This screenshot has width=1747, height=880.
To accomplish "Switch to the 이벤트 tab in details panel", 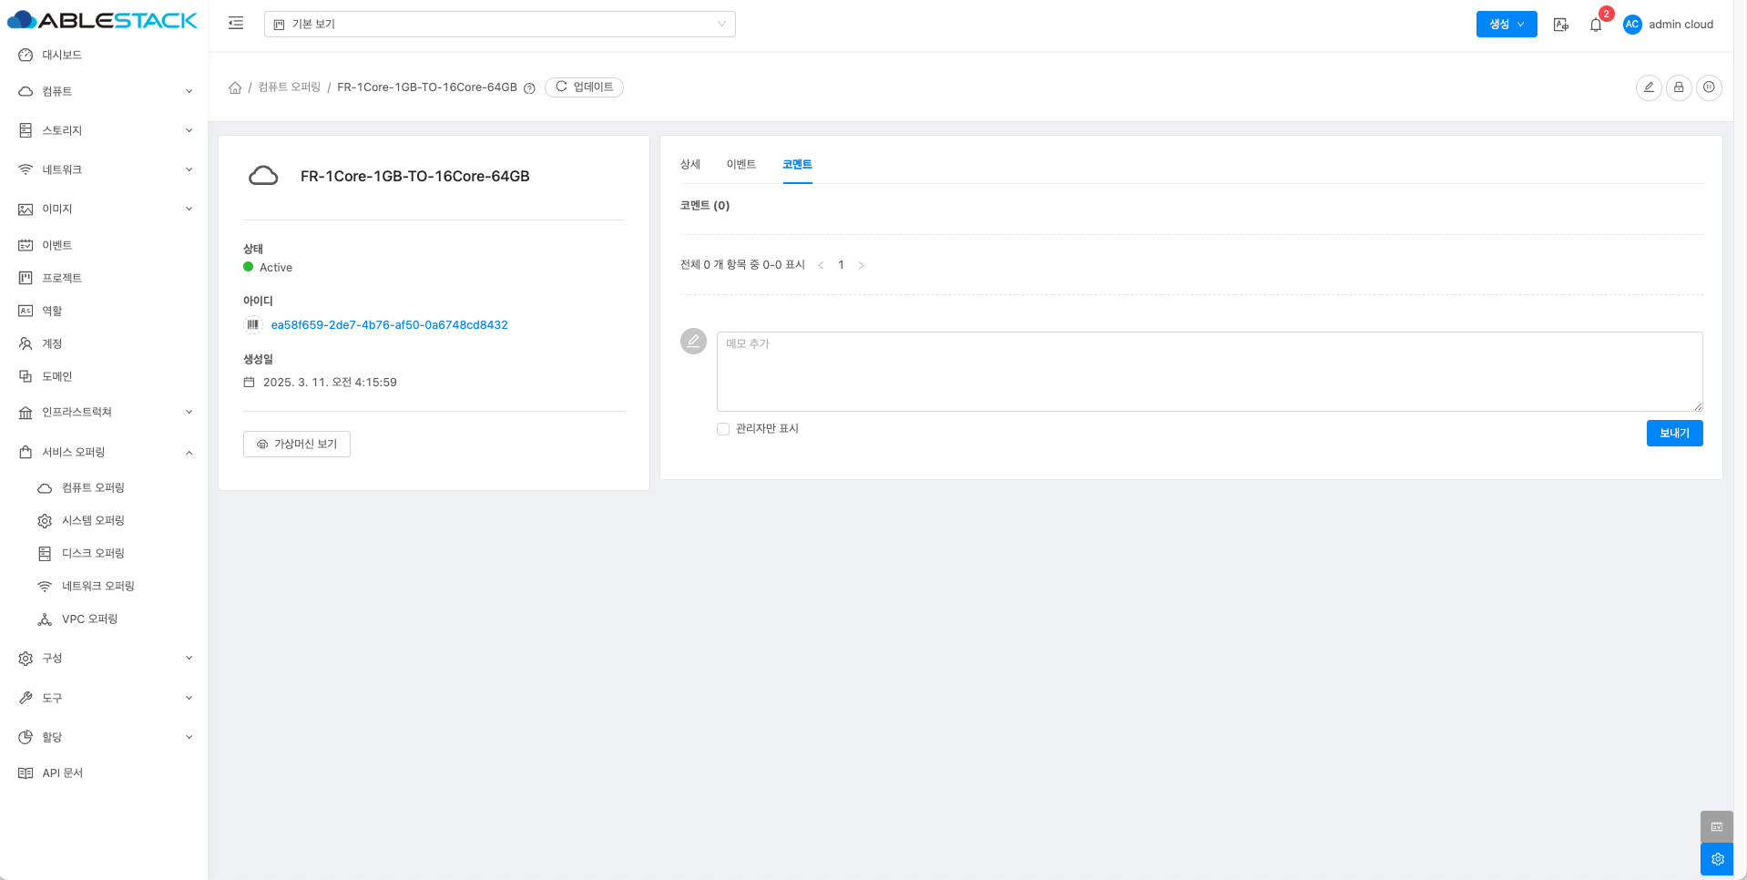I will point(741,164).
